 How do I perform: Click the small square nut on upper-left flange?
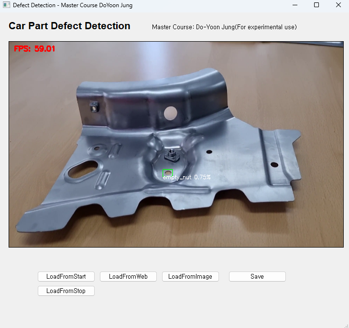pyautogui.click(x=94, y=106)
